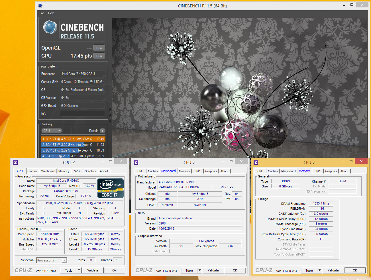Close the middle CPU-Z window
The image size is (371, 280).
[241, 161]
